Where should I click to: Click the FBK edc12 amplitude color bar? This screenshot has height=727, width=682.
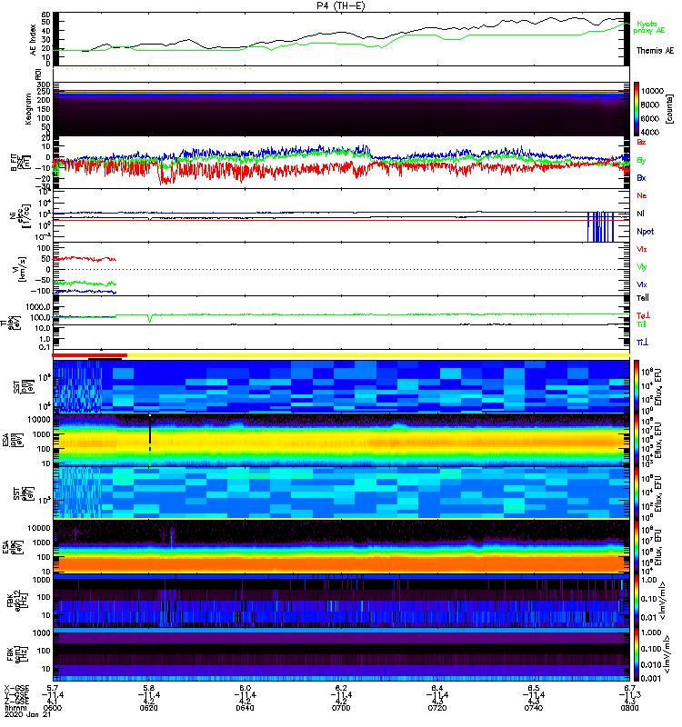pyautogui.click(x=637, y=601)
